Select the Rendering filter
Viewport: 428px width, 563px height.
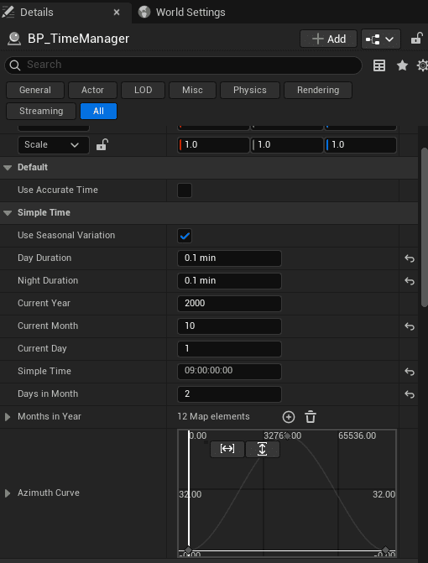318,90
